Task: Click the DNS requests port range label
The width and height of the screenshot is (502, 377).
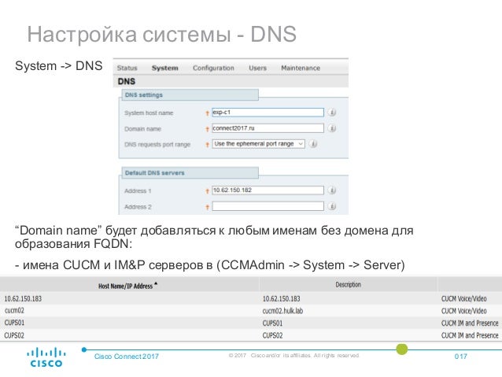Action: pyautogui.click(x=157, y=145)
